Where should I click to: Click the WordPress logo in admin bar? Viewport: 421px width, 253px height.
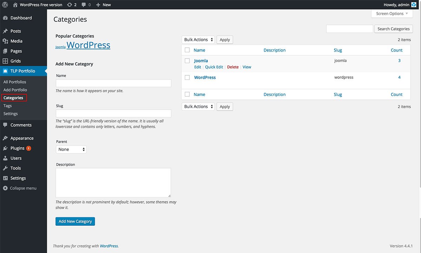click(5, 5)
